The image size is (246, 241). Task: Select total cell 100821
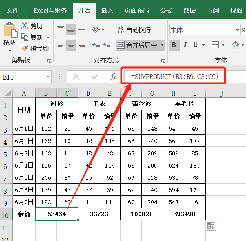coord(141,214)
